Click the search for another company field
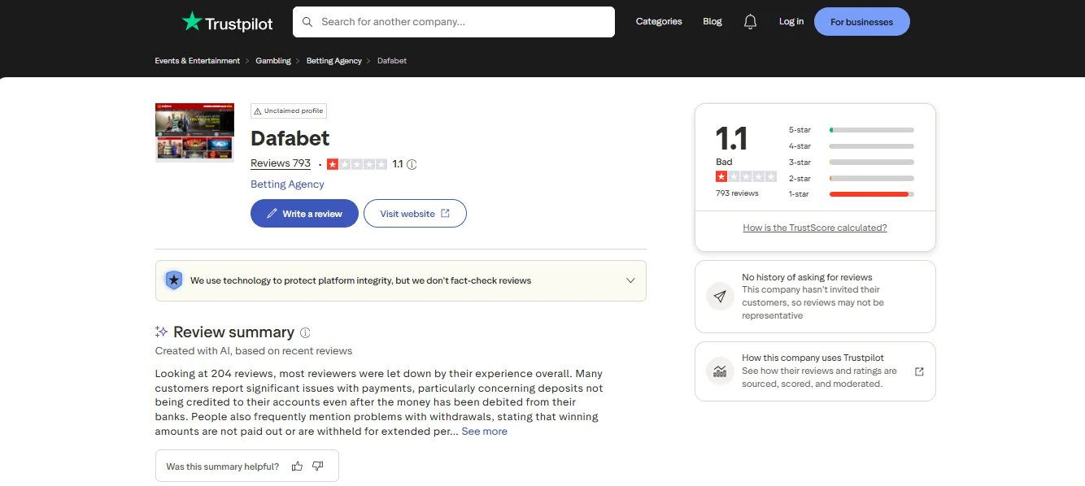1085x486 pixels. (453, 22)
